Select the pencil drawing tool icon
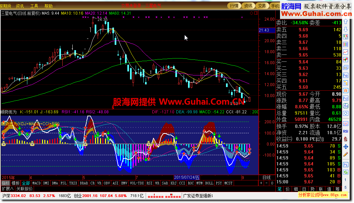Image resolution: width=354 pixels, height=203 pixels. click(x=346, y=154)
